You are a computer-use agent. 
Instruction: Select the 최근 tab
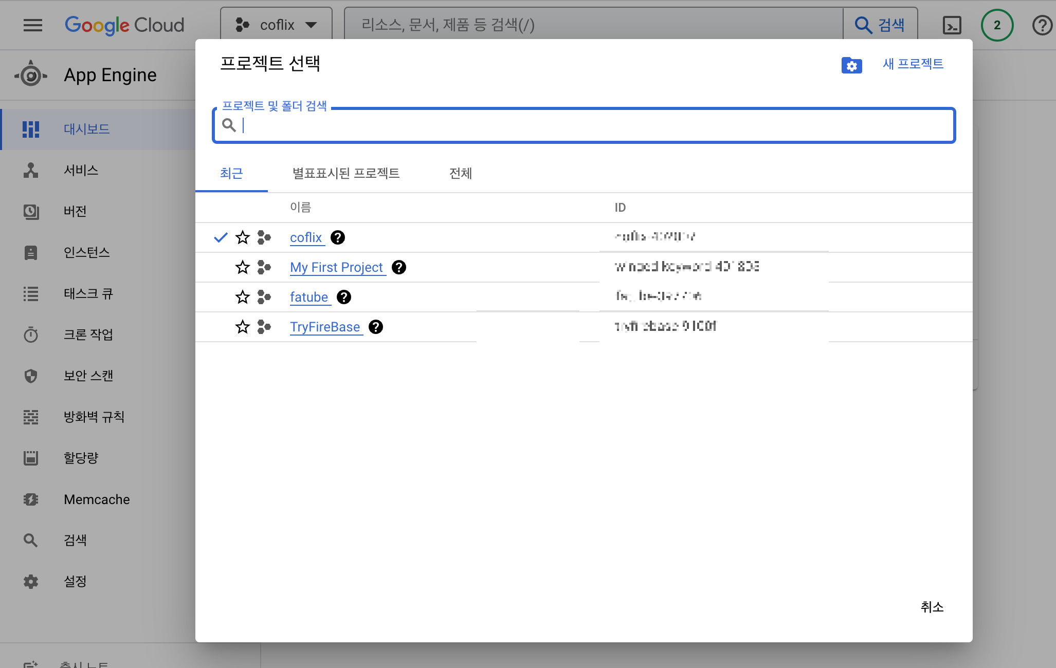pyautogui.click(x=231, y=174)
